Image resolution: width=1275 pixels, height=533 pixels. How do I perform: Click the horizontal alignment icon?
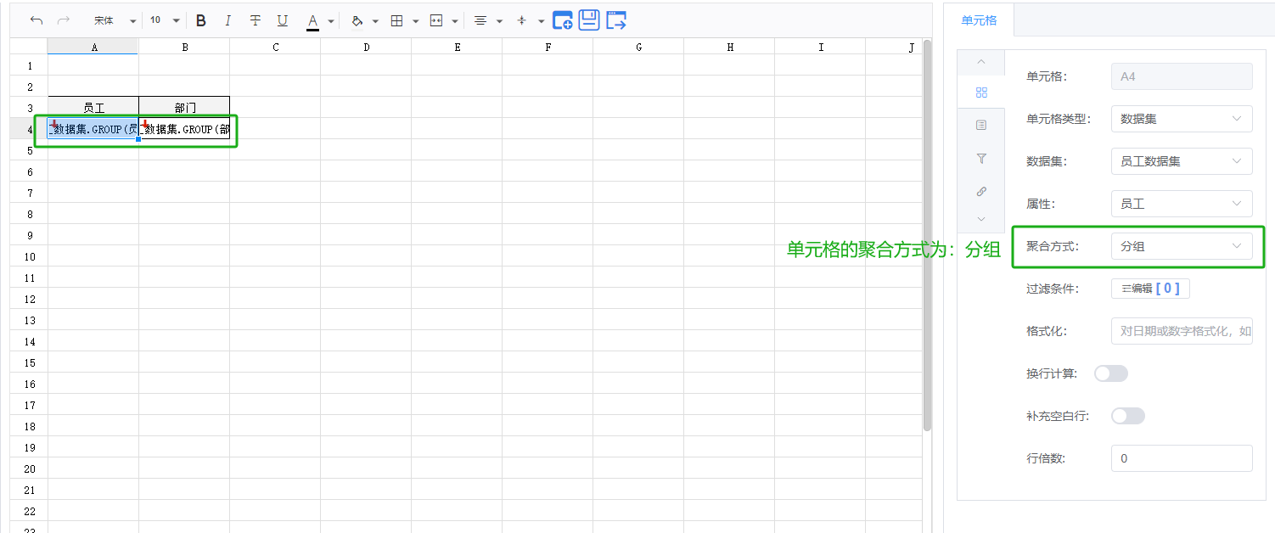pyautogui.click(x=480, y=20)
